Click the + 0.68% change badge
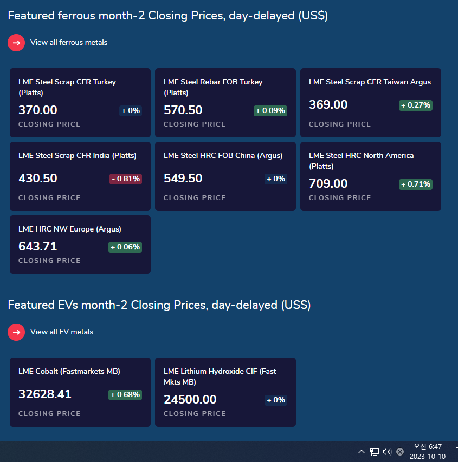Viewport: 458px width, 462px height. point(125,394)
